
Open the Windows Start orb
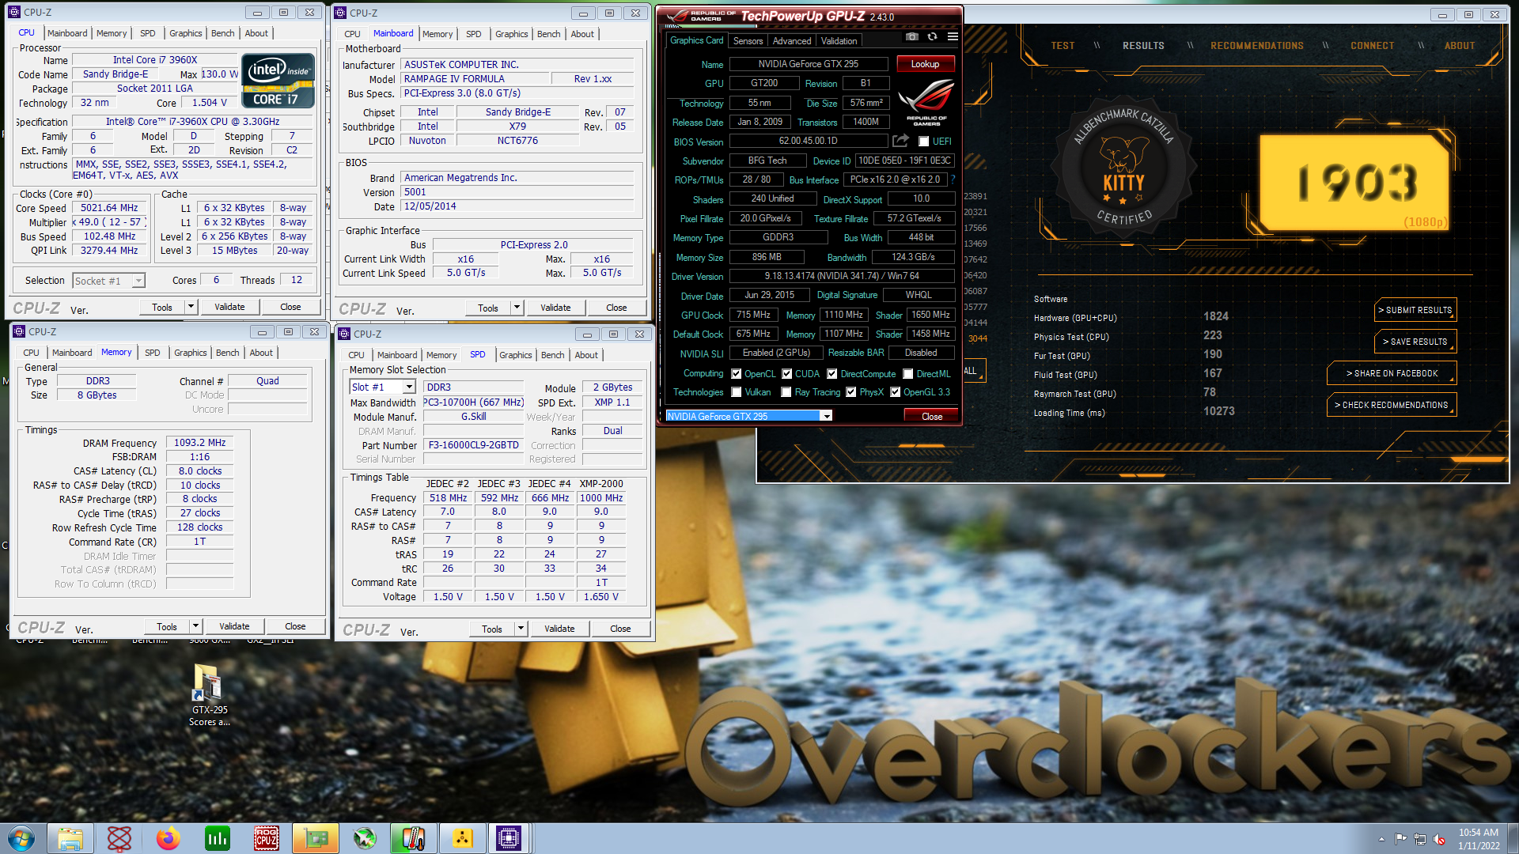click(21, 838)
